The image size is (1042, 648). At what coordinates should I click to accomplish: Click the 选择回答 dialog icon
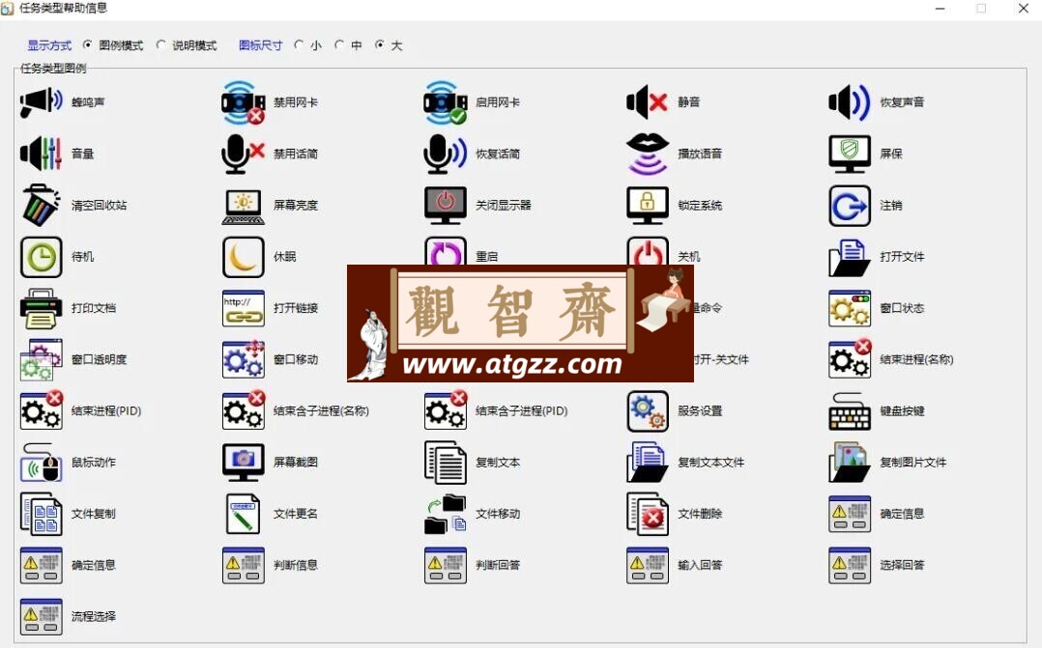(x=850, y=566)
